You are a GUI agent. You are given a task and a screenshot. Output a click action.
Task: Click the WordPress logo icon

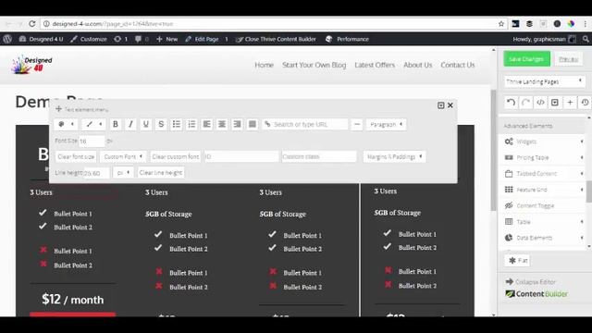(7, 39)
